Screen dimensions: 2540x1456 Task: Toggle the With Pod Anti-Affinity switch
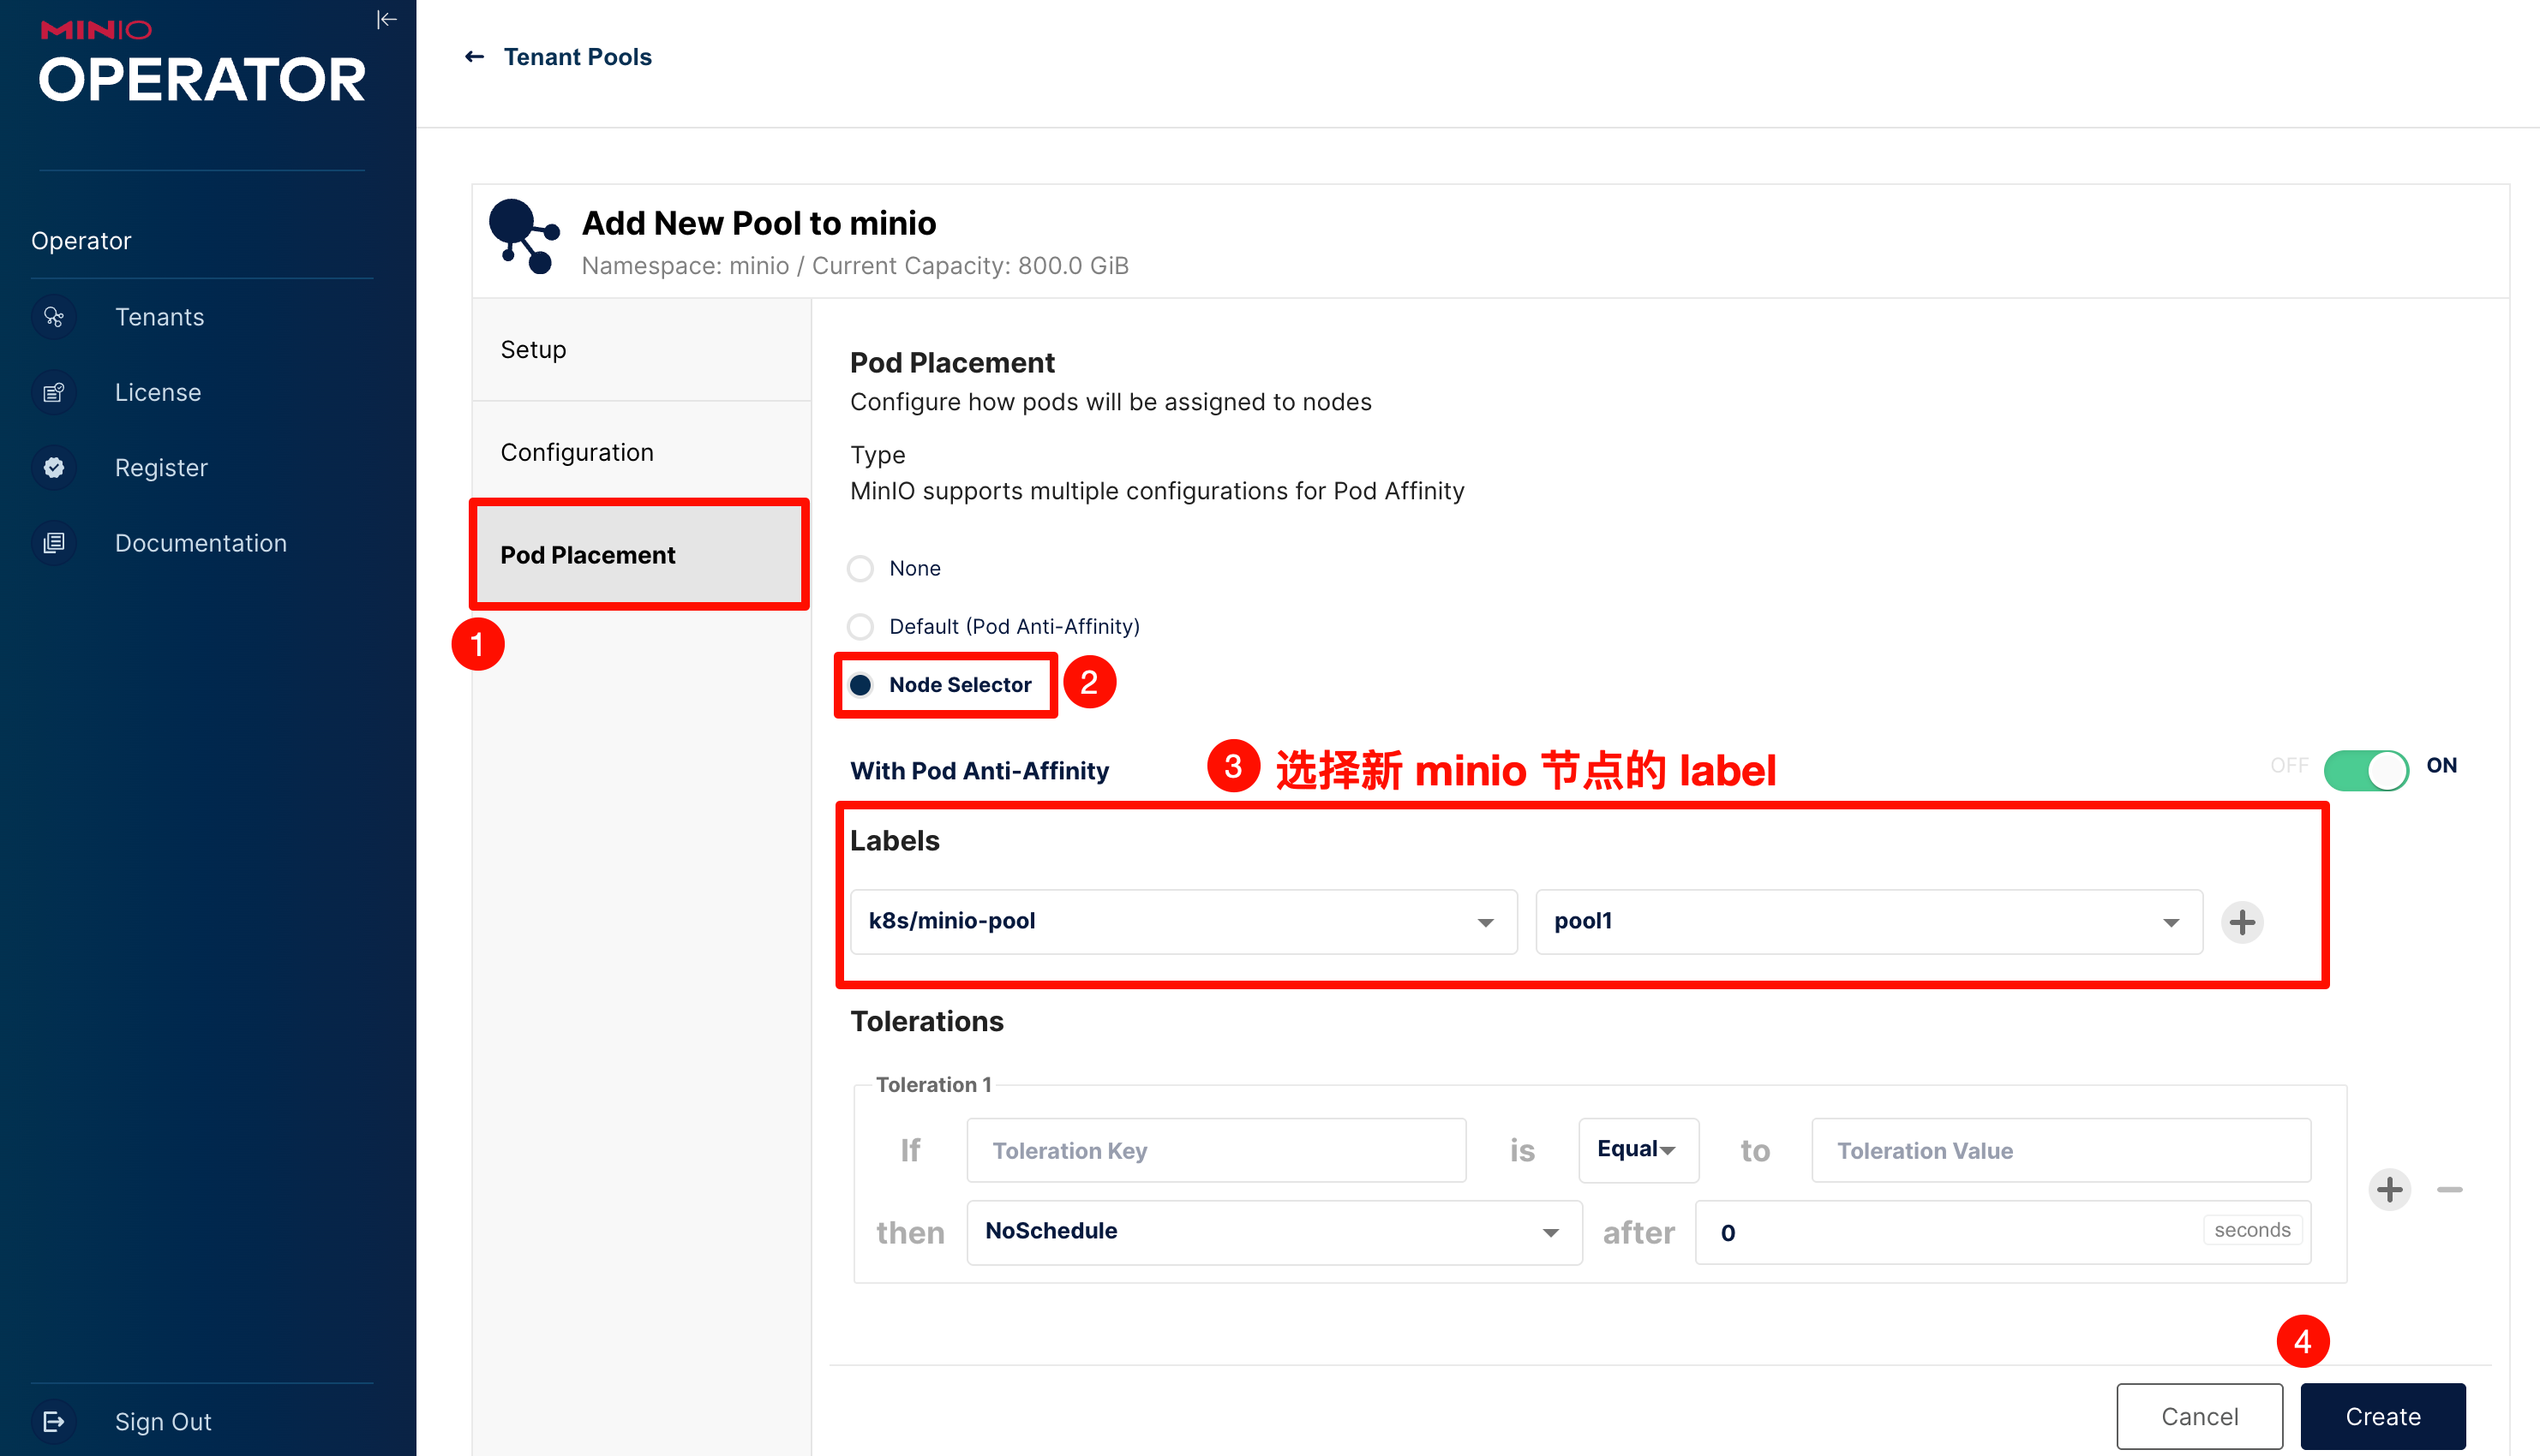coord(2365,769)
